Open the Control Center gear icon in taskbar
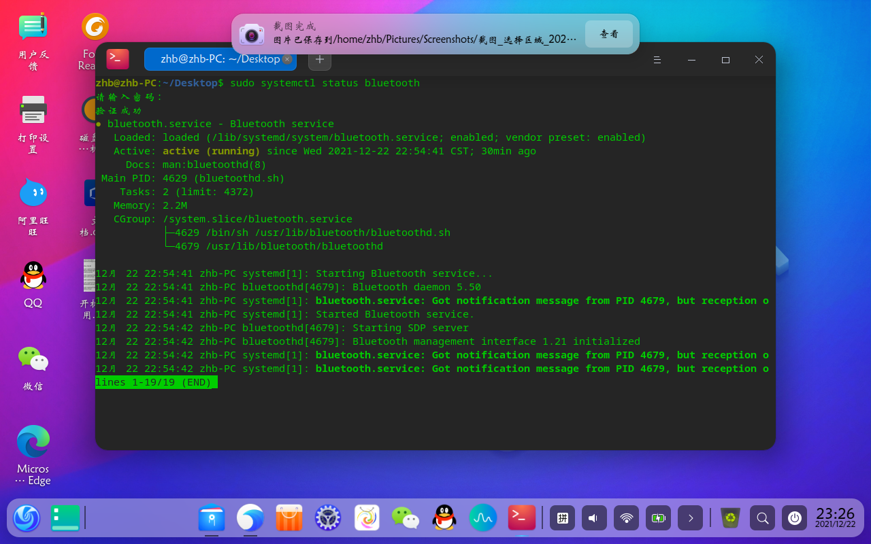871x544 pixels. click(x=327, y=517)
